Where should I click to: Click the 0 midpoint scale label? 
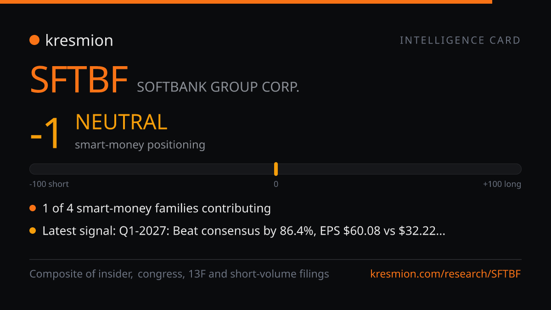(276, 184)
